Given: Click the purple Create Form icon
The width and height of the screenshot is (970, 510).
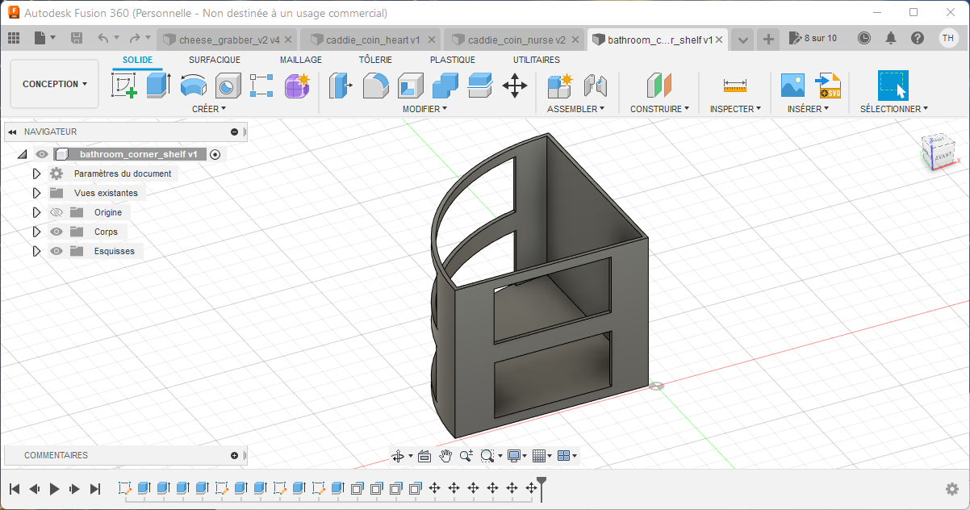Looking at the screenshot, I should click(297, 85).
